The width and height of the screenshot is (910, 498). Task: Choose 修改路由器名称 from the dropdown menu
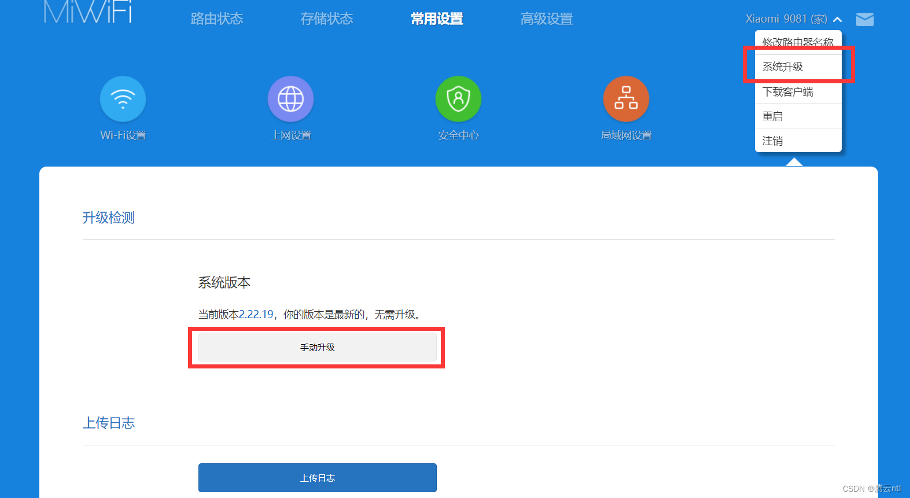[798, 42]
